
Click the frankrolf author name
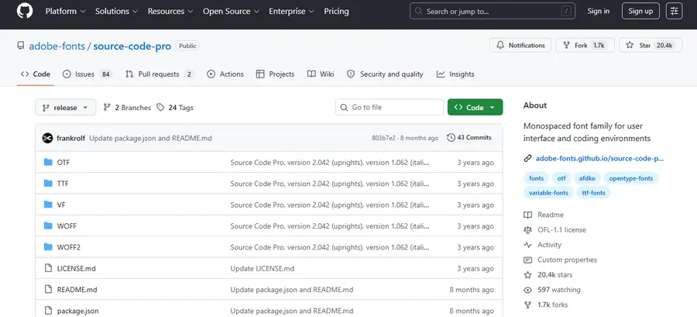[70, 138]
